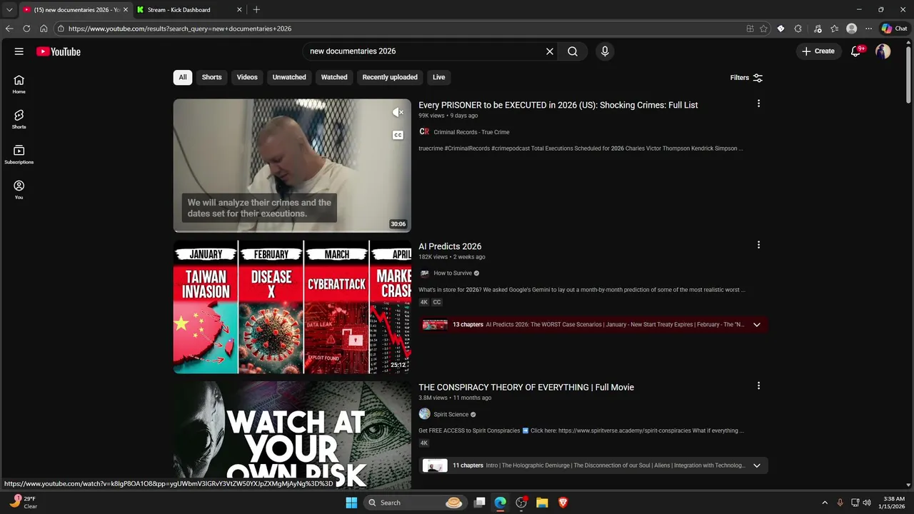Open the media control music icon

tap(818, 29)
